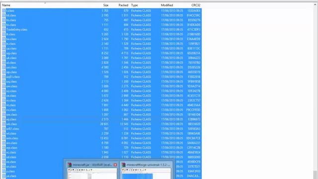The width and height of the screenshot is (318, 179).
Task: Close the minecraft.jar WinRAR taskbar preview
Action: coord(115,165)
